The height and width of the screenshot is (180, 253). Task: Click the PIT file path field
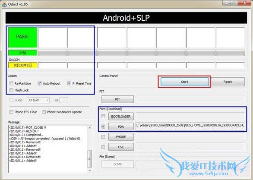tap(190, 99)
